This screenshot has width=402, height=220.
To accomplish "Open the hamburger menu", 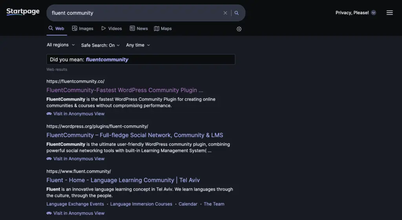I will (x=389, y=13).
